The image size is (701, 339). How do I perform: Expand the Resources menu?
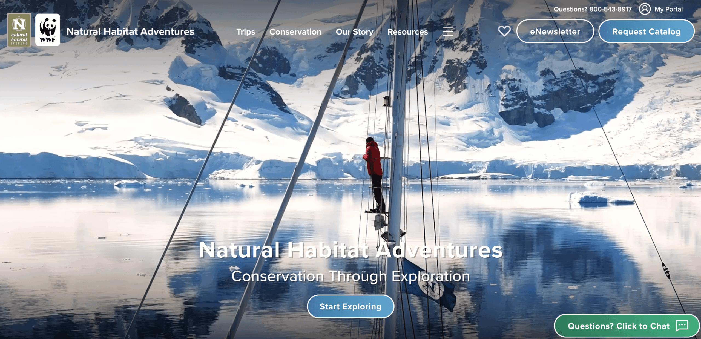[x=408, y=32]
